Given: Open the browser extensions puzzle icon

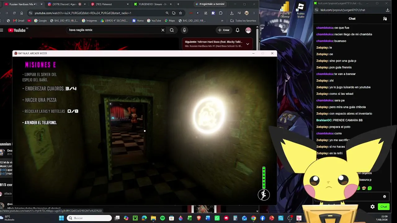Looking at the screenshot, I should [221, 13].
